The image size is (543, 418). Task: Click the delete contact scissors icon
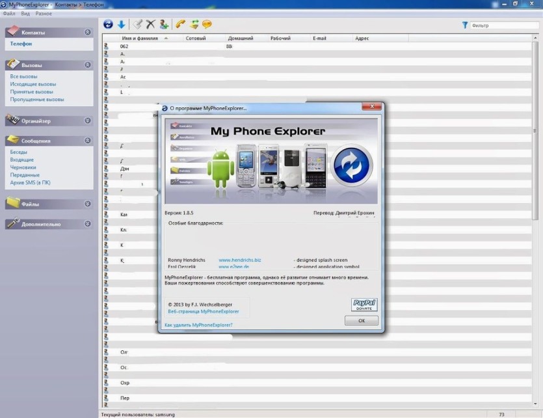(150, 24)
